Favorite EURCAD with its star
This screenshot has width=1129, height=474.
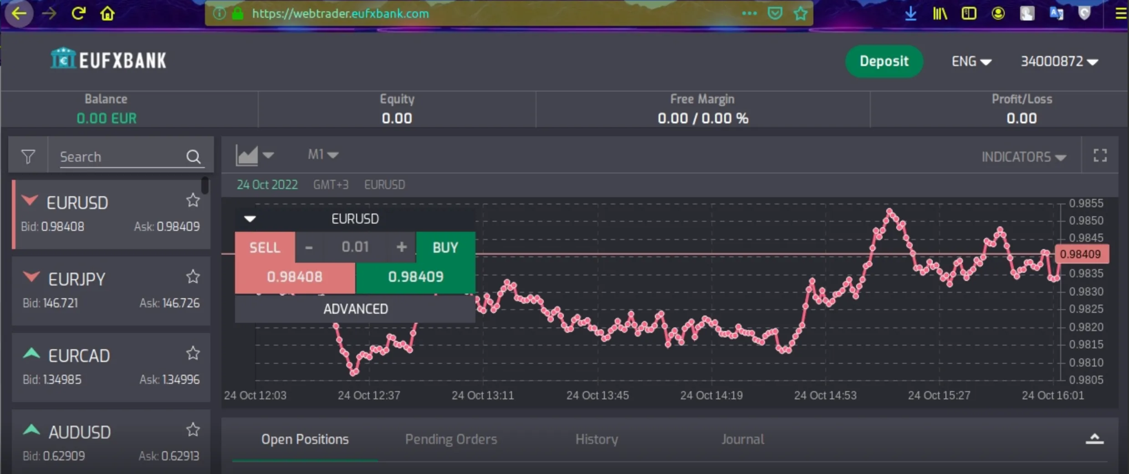(x=193, y=353)
